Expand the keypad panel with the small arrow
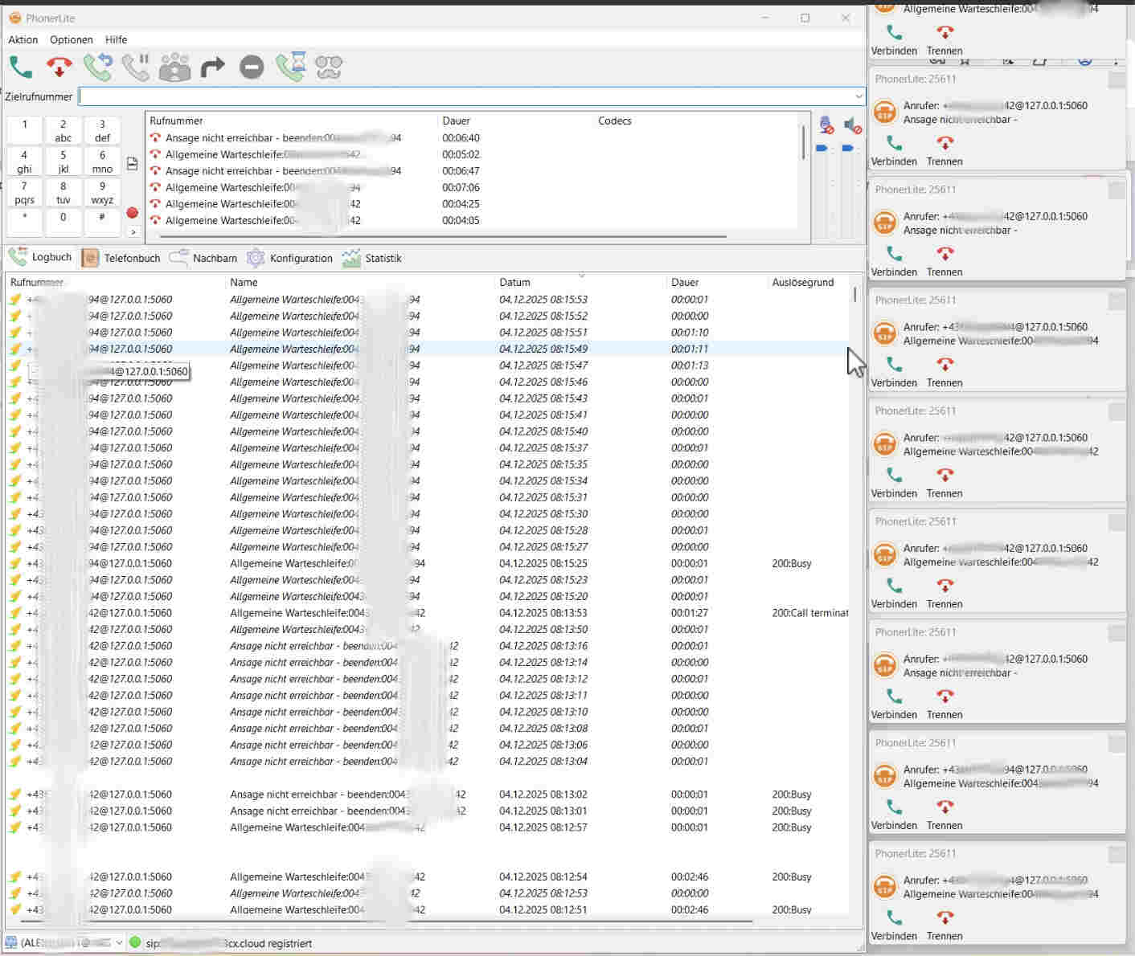 click(133, 232)
